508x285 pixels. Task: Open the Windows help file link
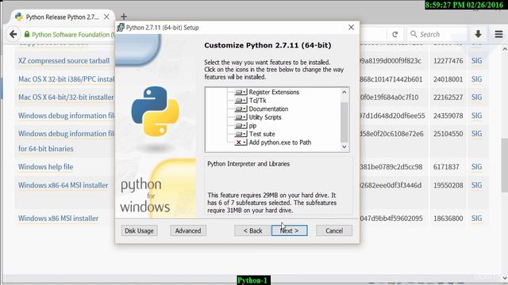[46, 167]
